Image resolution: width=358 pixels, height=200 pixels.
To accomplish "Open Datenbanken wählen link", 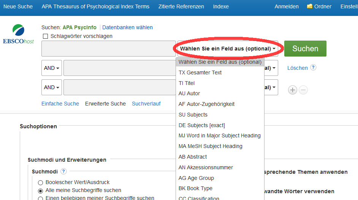I will click(127, 27).
